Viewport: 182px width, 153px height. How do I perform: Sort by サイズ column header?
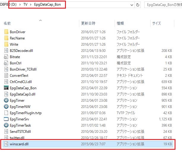pos(156,23)
